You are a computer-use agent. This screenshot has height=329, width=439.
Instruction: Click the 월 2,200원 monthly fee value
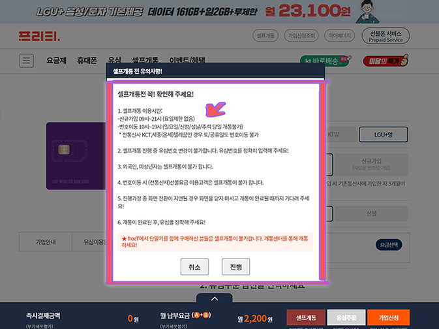pyautogui.click(x=255, y=319)
